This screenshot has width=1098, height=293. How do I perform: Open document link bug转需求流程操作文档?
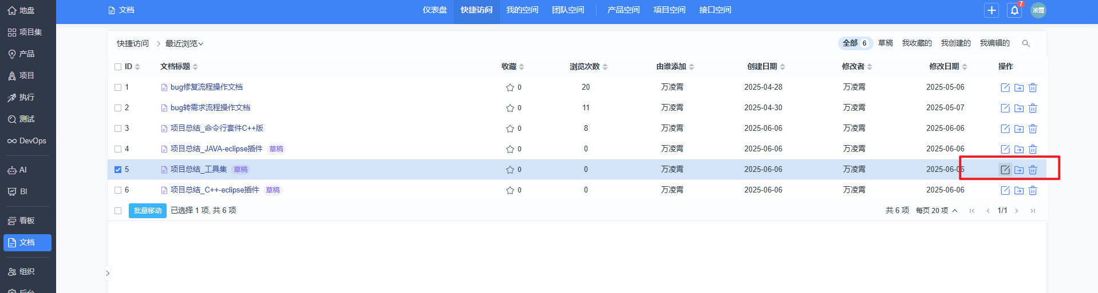210,108
